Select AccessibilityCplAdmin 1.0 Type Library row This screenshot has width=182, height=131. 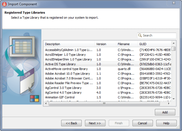69,50
